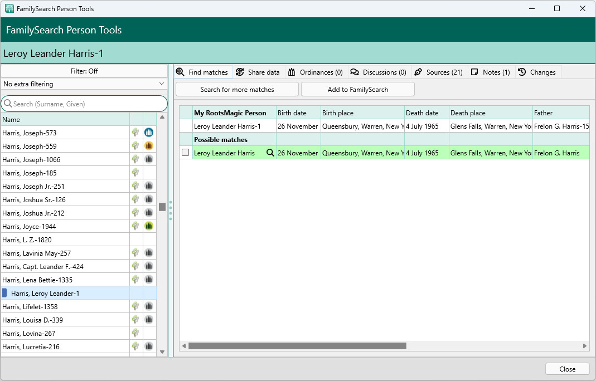Click My RootsMagic Person column header
The width and height of the screenshot is (596, 381).
(235, 113)
